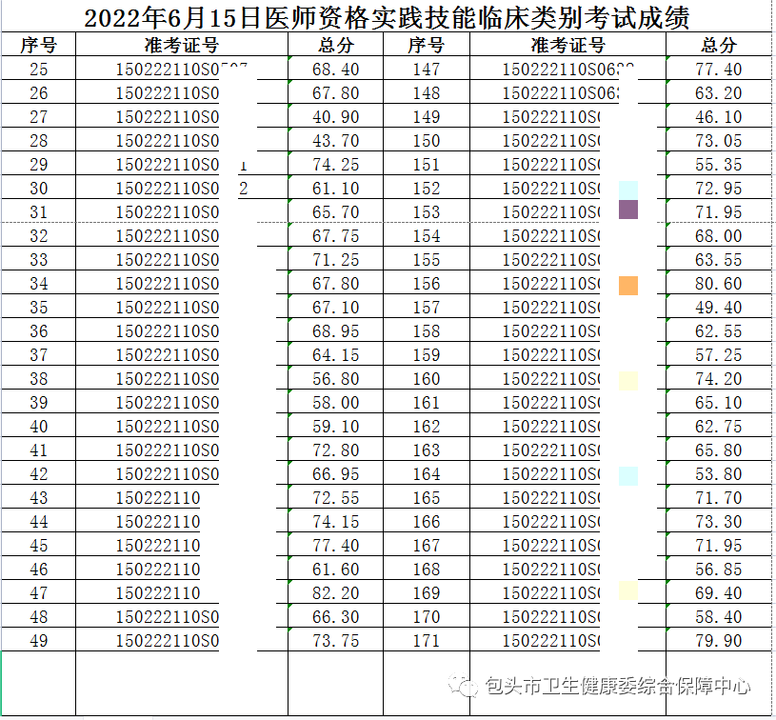Image resolution: width=776 pixels, height=720 pixels.
Task: Click score cell 61.10
Action: (335, 188)
